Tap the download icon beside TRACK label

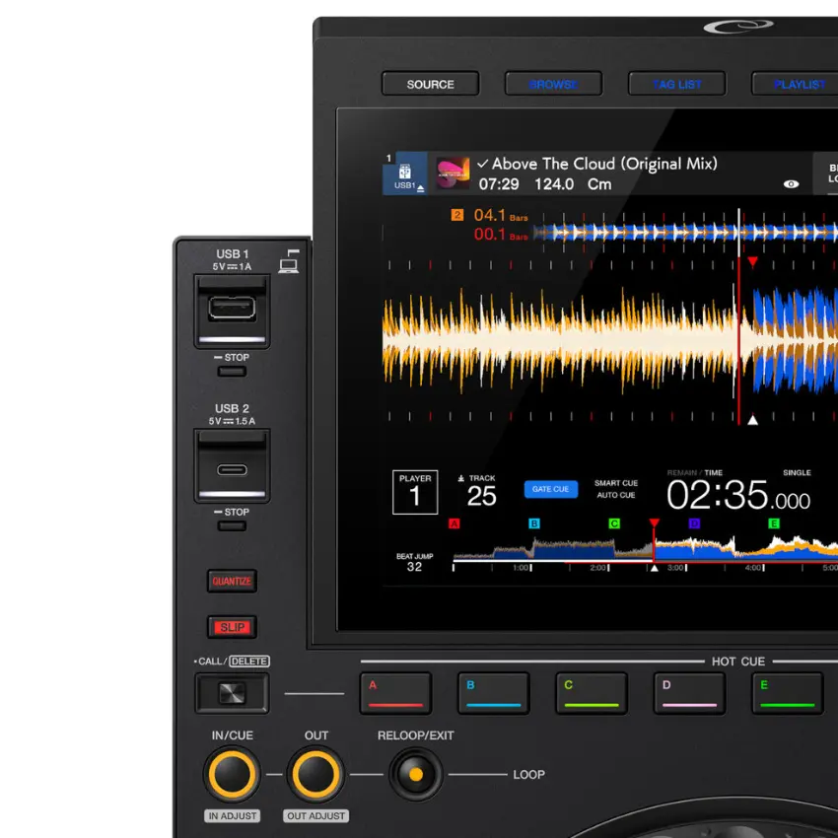click(460, 478)
